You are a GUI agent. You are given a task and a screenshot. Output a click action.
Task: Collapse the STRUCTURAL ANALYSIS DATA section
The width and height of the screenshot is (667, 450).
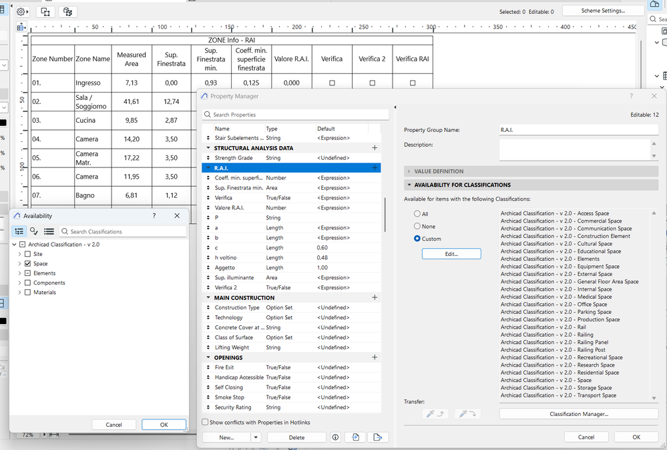(209, 147)
